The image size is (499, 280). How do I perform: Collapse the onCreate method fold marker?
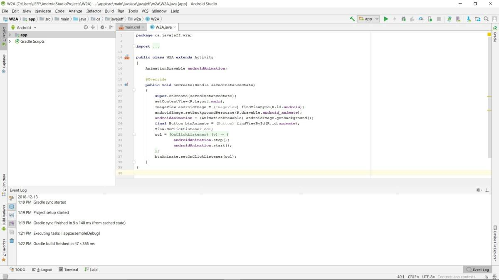point(134,90)
